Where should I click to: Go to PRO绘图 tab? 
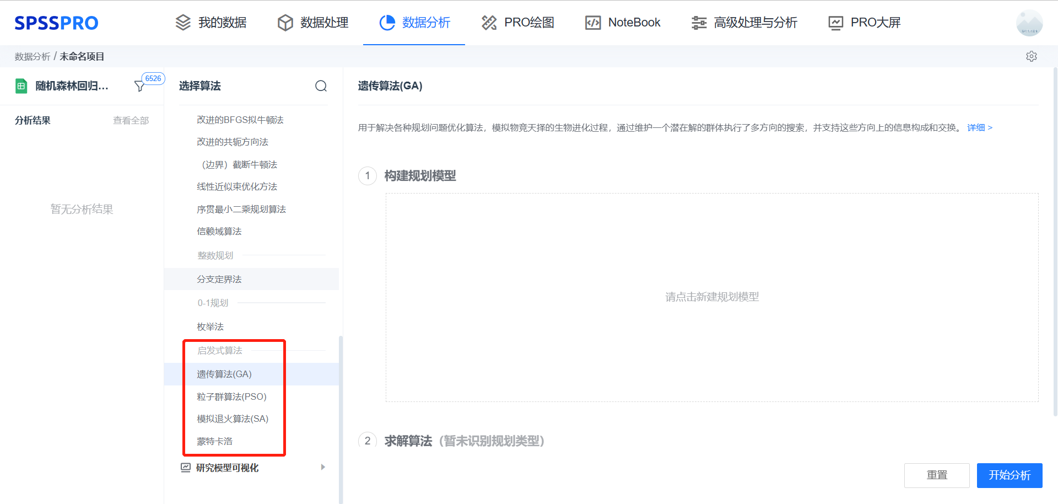[x=517, y=23]
